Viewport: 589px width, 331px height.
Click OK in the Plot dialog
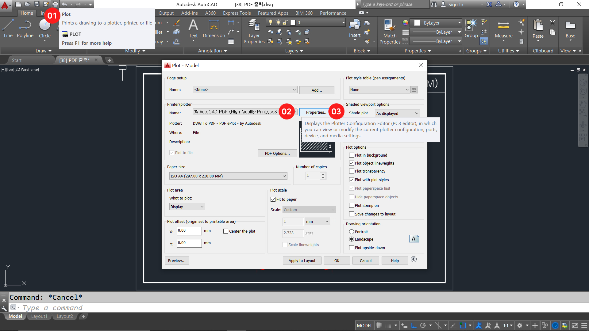pos(337,261)
